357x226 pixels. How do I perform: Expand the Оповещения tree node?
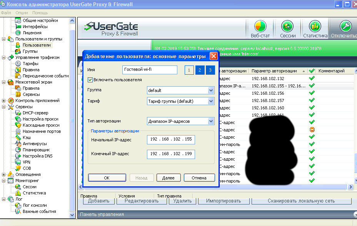click(x=3, y=174)
